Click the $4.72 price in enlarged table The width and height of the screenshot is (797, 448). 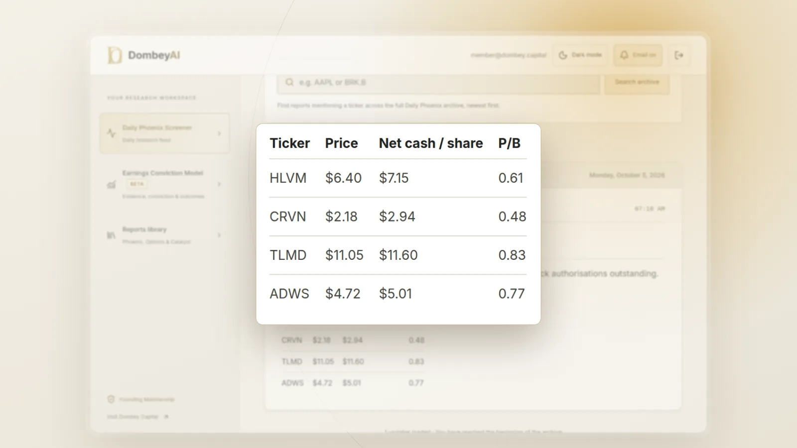tap(343, 294)
